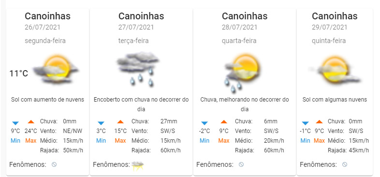
Task: Click the Max label under 9°C on quinta-feira
Action: [x=319, y=141]
